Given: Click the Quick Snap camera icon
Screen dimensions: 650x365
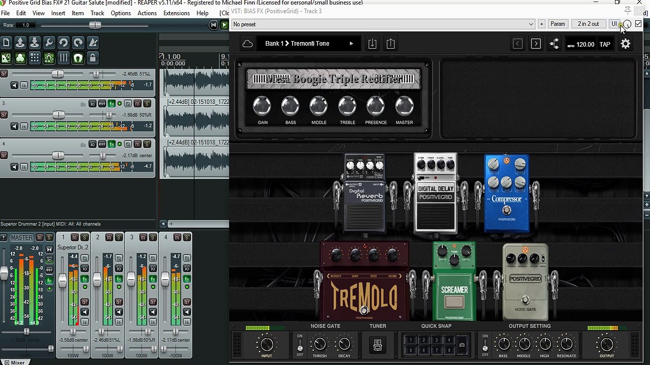Looking at the screenshot, I should 462,345.
